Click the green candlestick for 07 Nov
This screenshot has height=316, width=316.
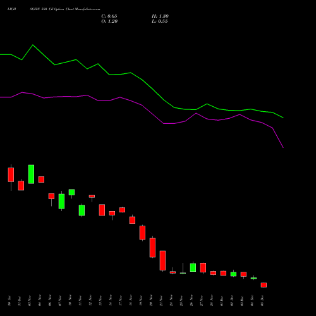pyautogui.click(x=61, y=201)
